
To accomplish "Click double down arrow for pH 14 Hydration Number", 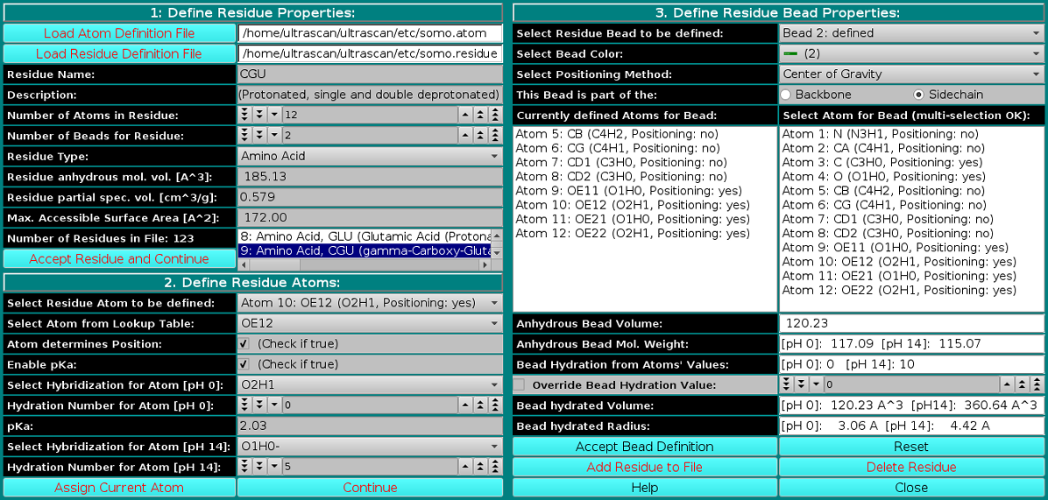I will tap(259, 467).
